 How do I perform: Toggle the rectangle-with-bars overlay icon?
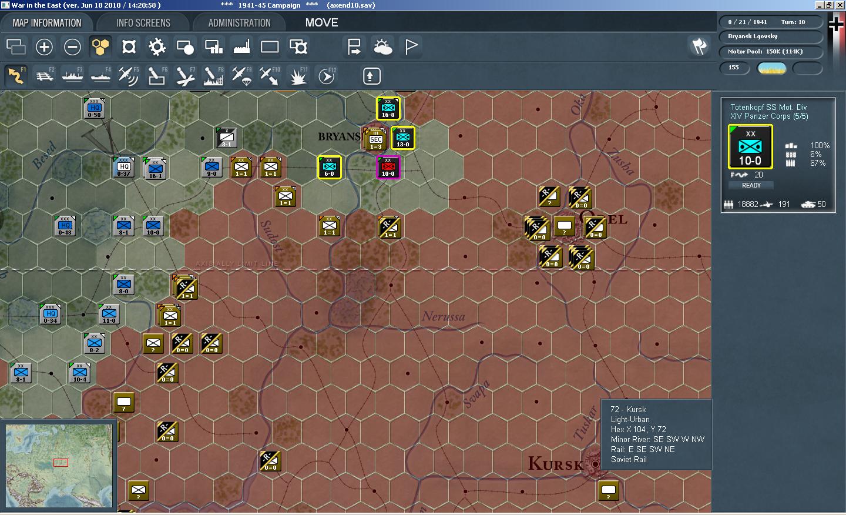click(x=213, y=47)
